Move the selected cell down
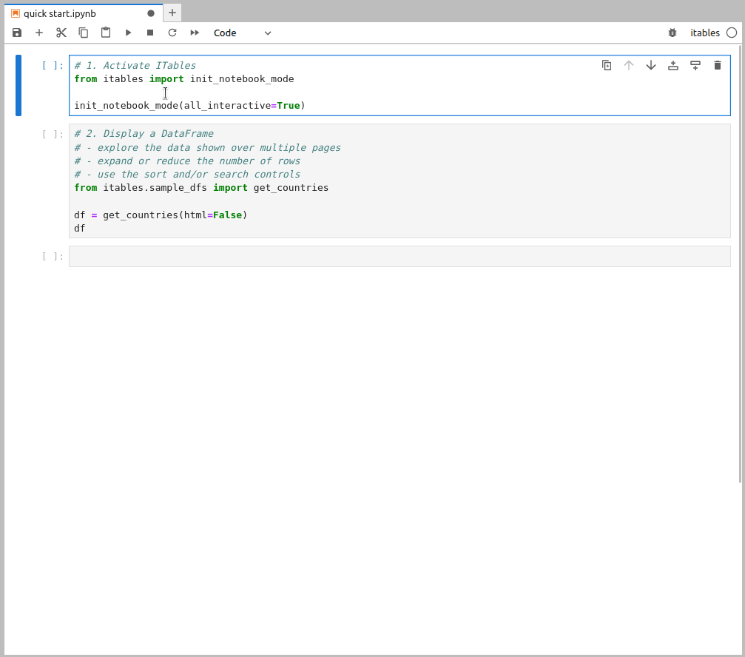 point(650,65)
